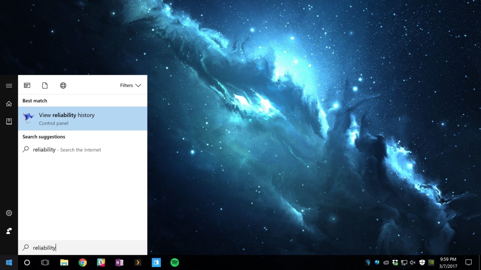Screen dimensions: 481x270
Task: Open View reliability history result
Action: point(83,118)
